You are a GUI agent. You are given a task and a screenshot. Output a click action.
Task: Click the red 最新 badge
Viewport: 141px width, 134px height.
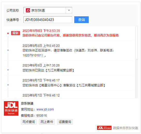tap(16, 33)
